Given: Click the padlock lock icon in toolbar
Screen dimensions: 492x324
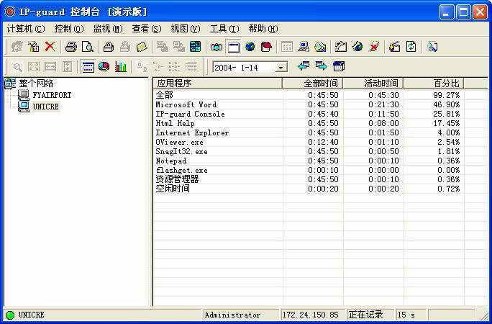Looking at the screenshot, I should point(108,47).
